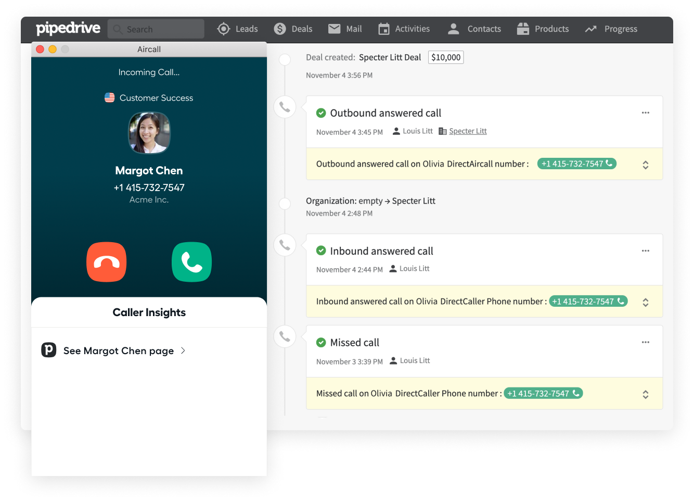The height and width of the screenshot is (501, 694).
Task: Click the Pipedrive logo
Action: pos(68,29)
